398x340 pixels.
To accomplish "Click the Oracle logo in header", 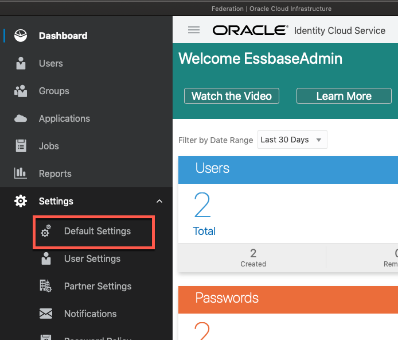I will 250,30.
